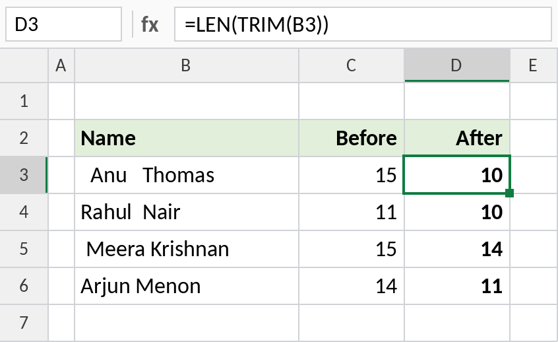Select column E header
558x342 pixels.
click(534, 65)
